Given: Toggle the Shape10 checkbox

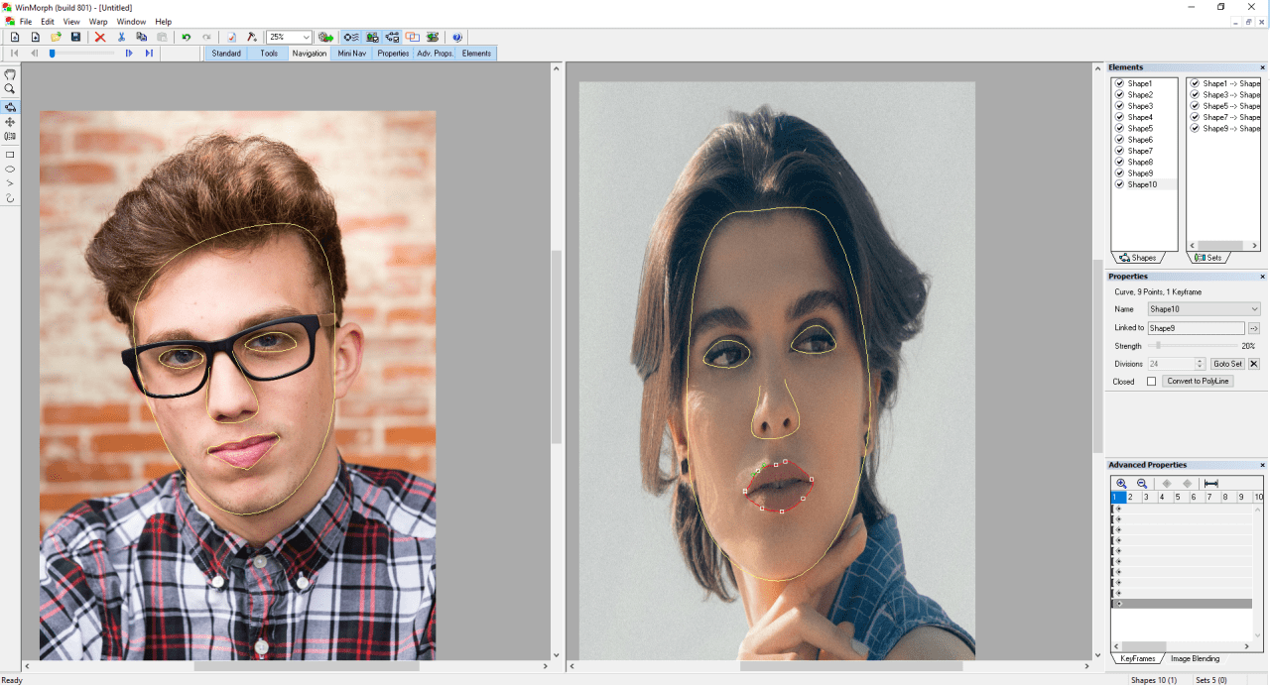Looking at the screenshot, I should (x=1119, y=184).
